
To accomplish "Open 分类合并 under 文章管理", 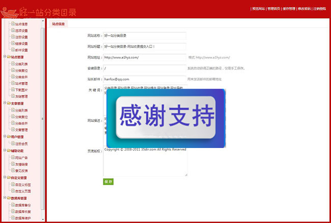I will (21, 123).
